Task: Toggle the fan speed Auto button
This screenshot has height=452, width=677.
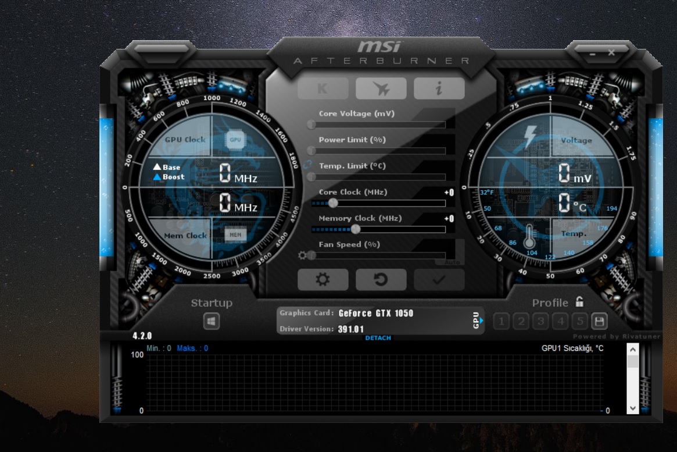Action: click(x=452, y=262)
